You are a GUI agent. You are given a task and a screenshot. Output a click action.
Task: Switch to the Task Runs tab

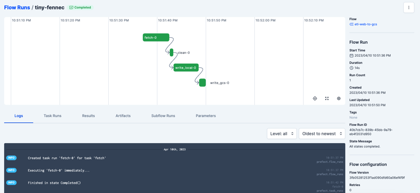52,116
